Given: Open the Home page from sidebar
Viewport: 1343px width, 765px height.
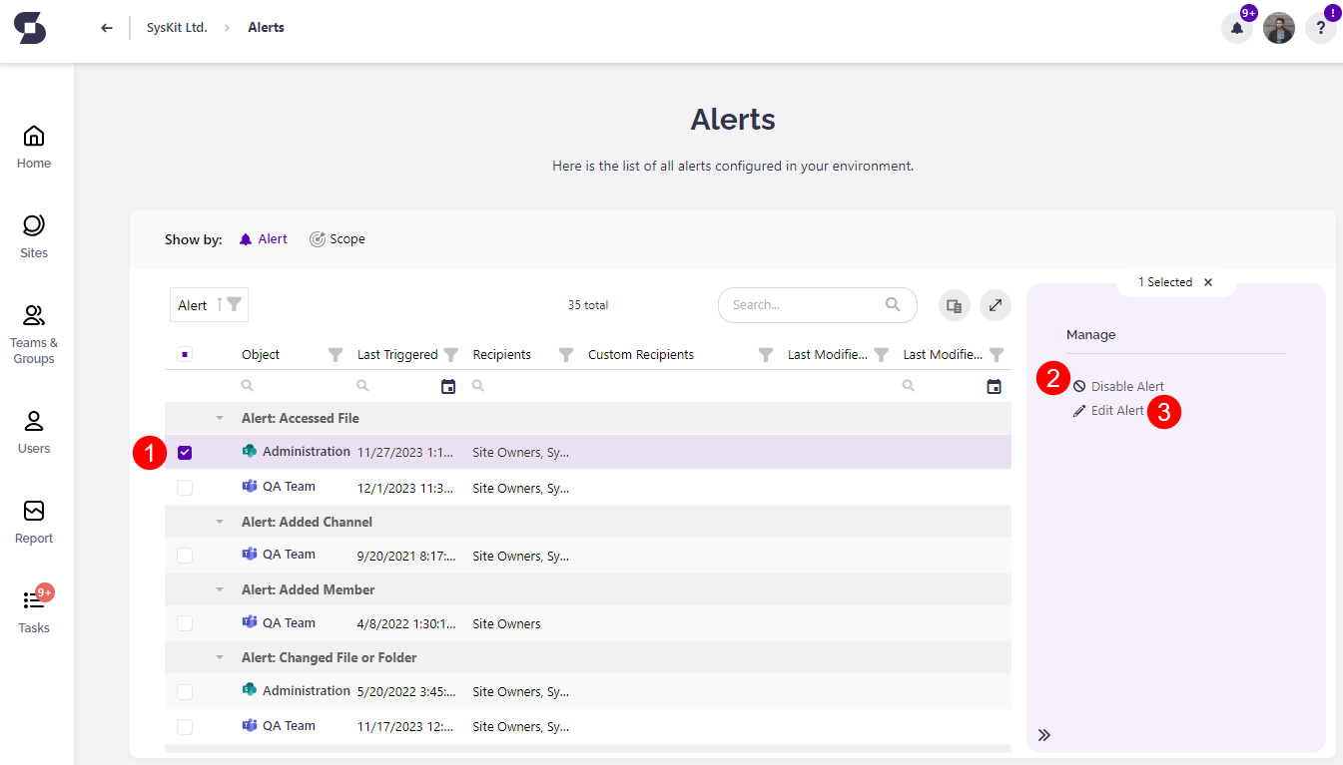Looking at the screenshot, I should coord(33,146).
